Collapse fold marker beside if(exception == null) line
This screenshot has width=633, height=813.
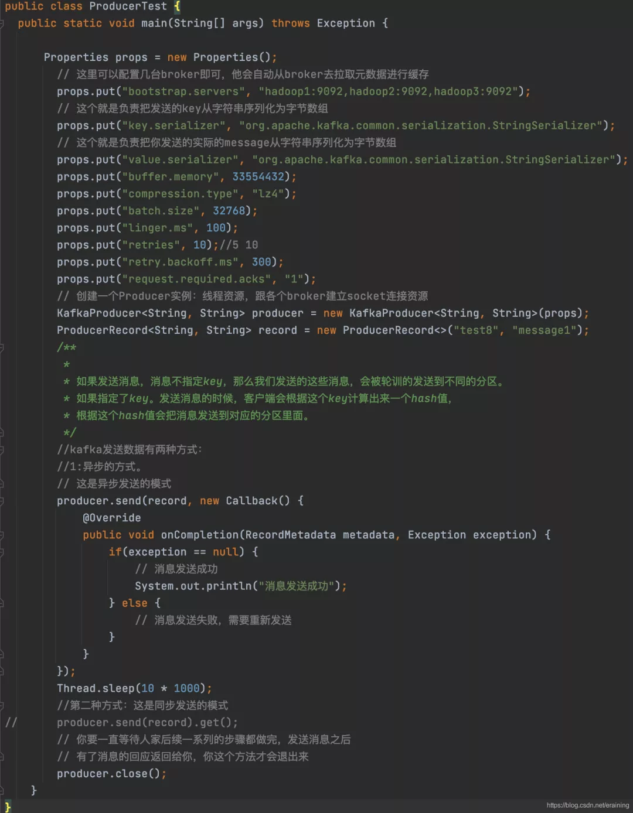click(2, 552)
